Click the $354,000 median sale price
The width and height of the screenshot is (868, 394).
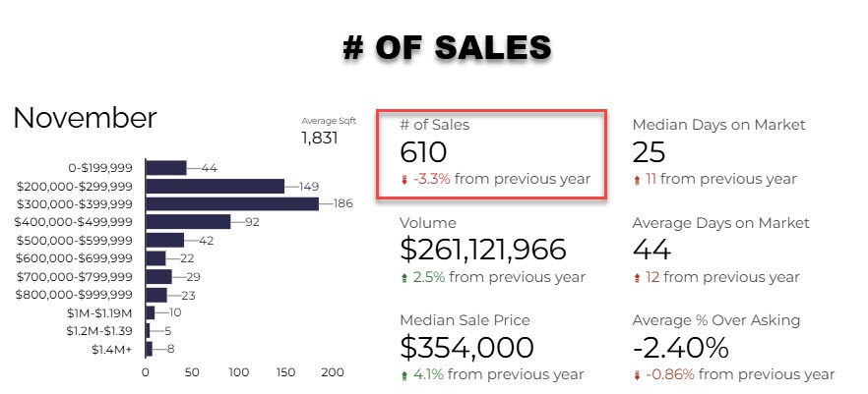point(466,348)
